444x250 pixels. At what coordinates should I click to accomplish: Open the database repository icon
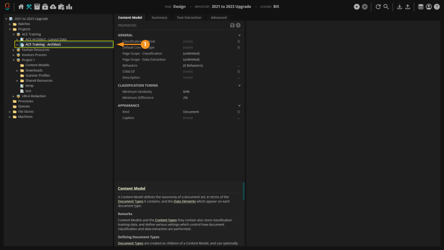(x=421, y=7)
